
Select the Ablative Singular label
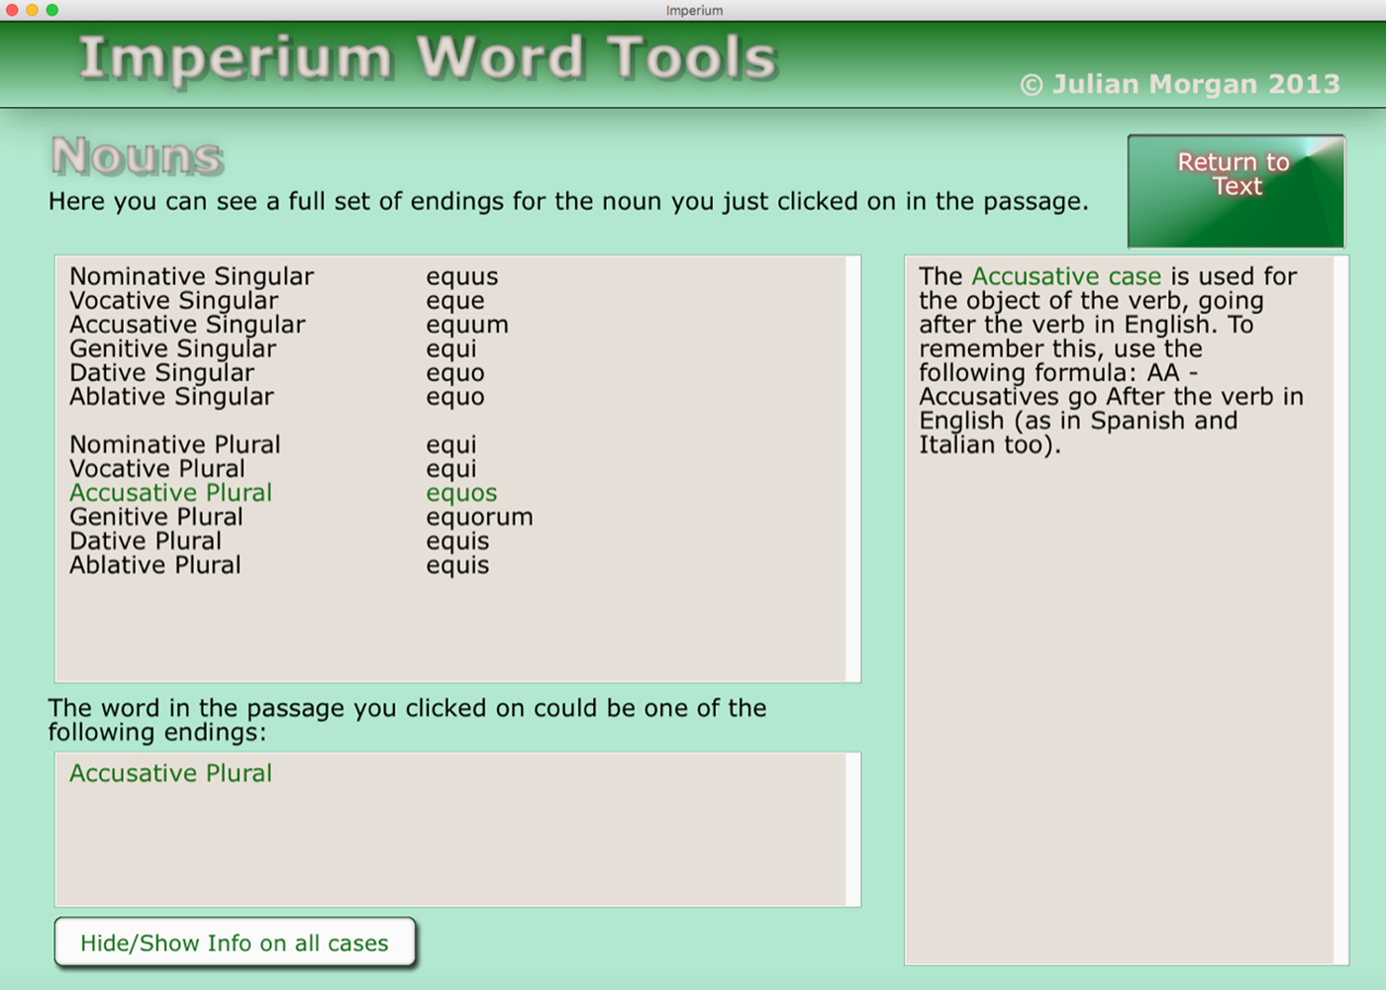click(x=171, y=397)
